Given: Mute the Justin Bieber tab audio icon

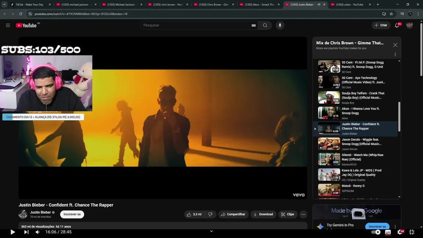Looking at the screenshot, I should tap(319, 5).
